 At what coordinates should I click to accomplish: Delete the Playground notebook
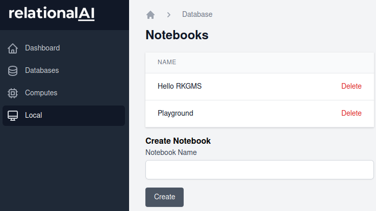[x=352, y=113]
